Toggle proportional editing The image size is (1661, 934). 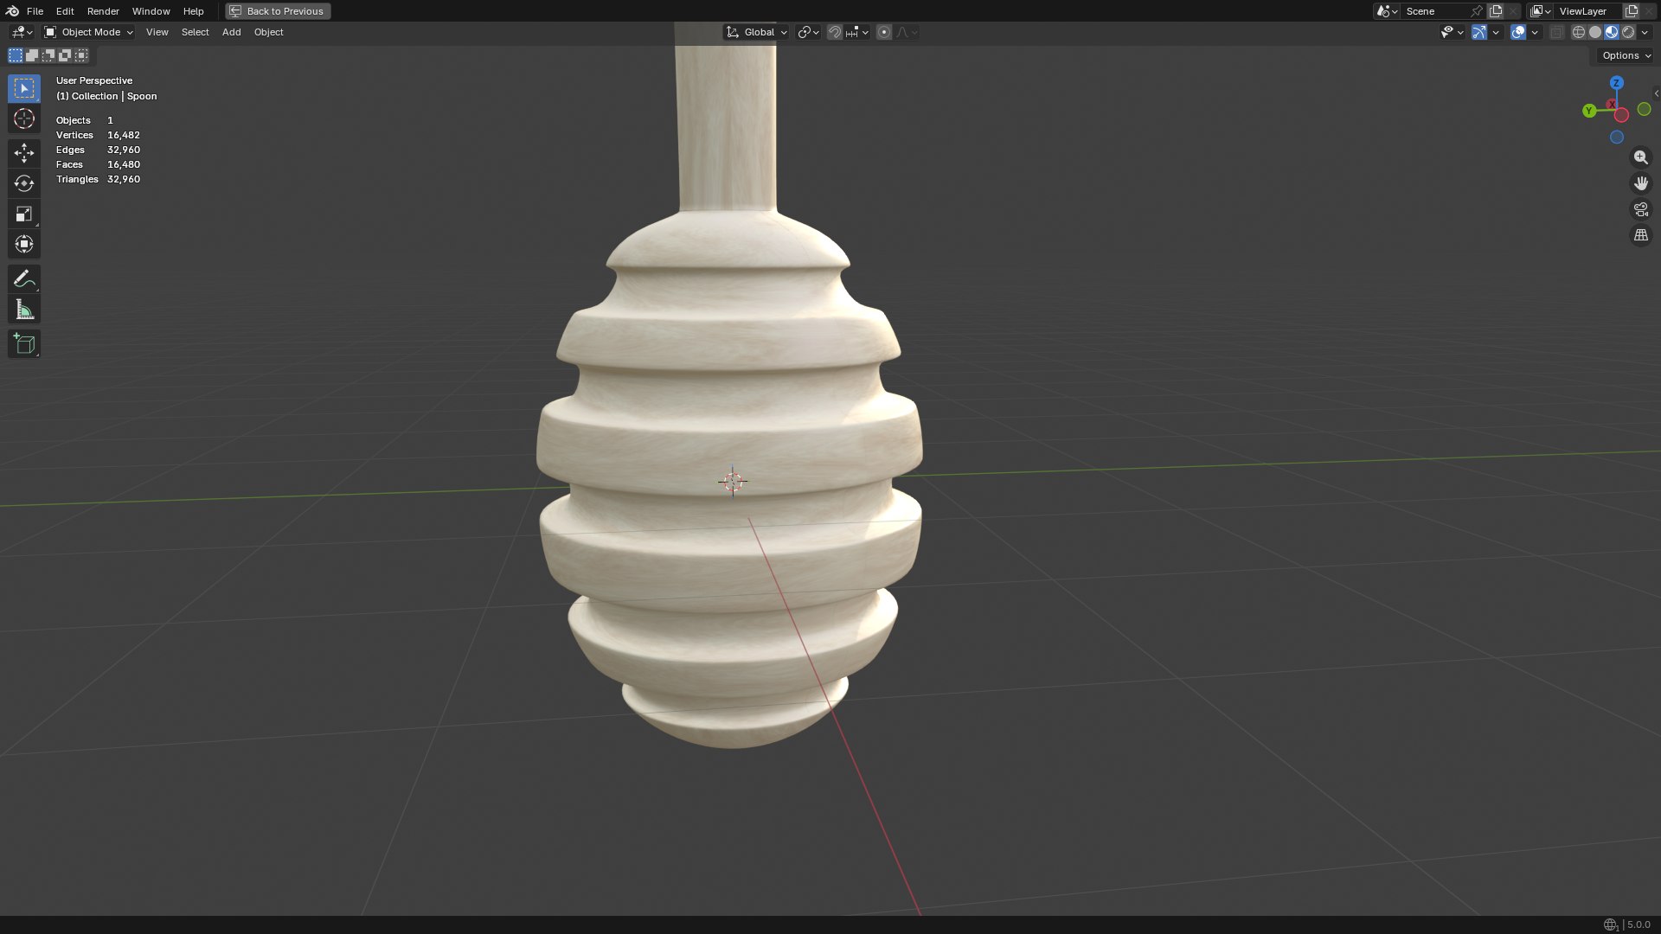884,32
